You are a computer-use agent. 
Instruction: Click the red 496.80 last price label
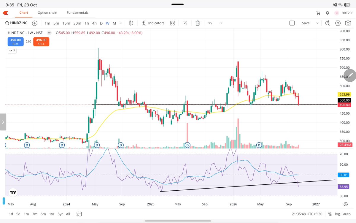pyautogui.click(x=344, y=105)
